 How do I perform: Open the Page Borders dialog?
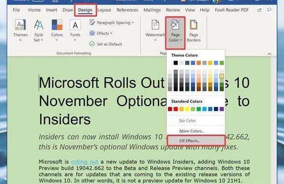[x=194, y=30]
